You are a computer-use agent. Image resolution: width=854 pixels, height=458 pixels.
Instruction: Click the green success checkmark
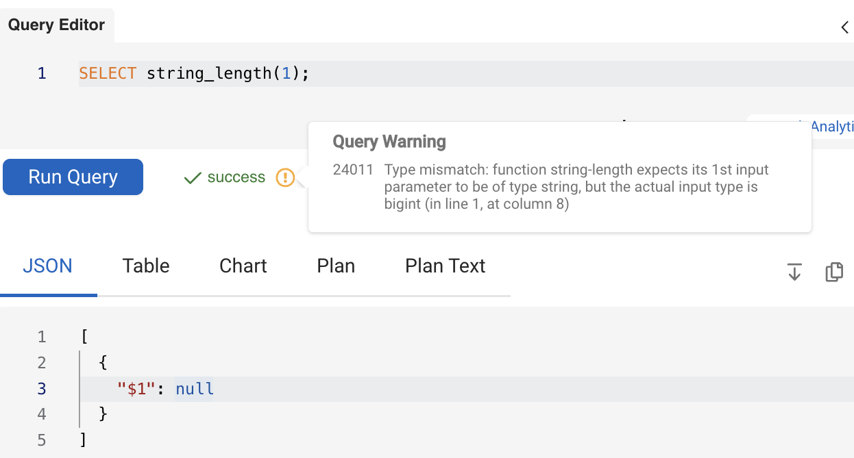[192, 177]
